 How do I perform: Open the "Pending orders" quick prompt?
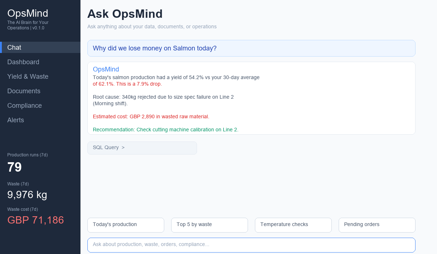point(377,225)
